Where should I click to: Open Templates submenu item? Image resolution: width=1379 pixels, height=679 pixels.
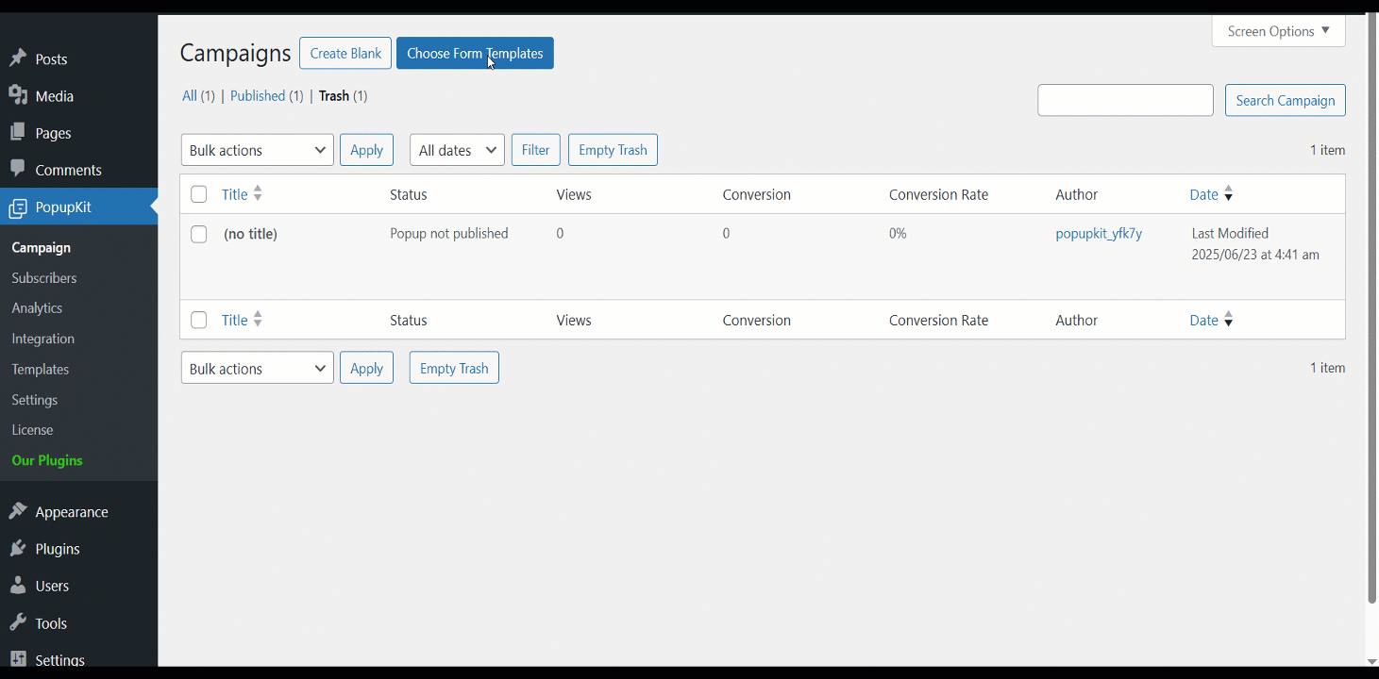[x=40, y=369]
